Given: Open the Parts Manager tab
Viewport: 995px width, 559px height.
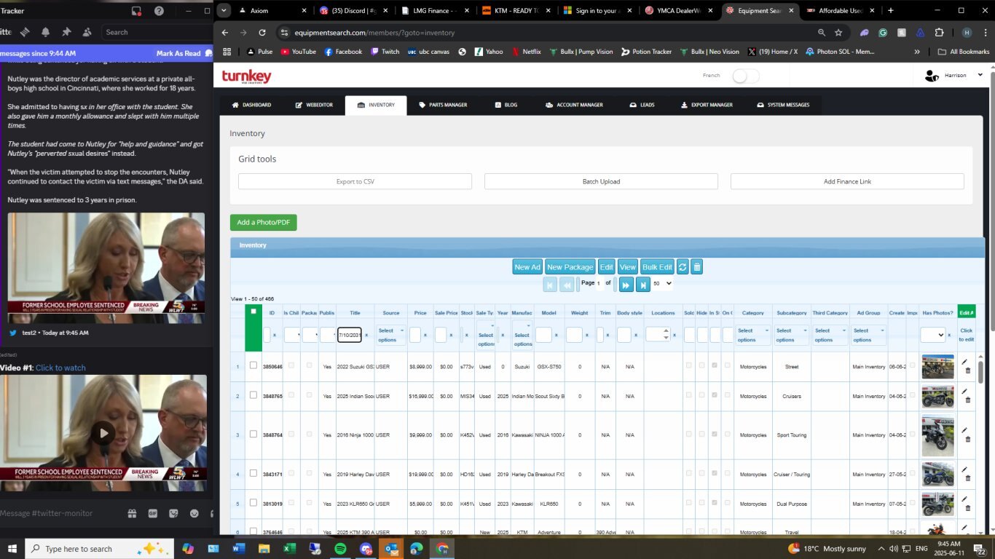Looking at the screenshot, I should pos(444,105).
